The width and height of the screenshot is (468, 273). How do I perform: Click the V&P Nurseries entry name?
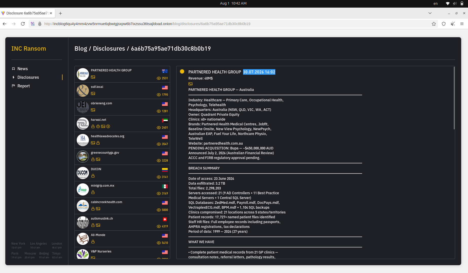coord(101,251)
